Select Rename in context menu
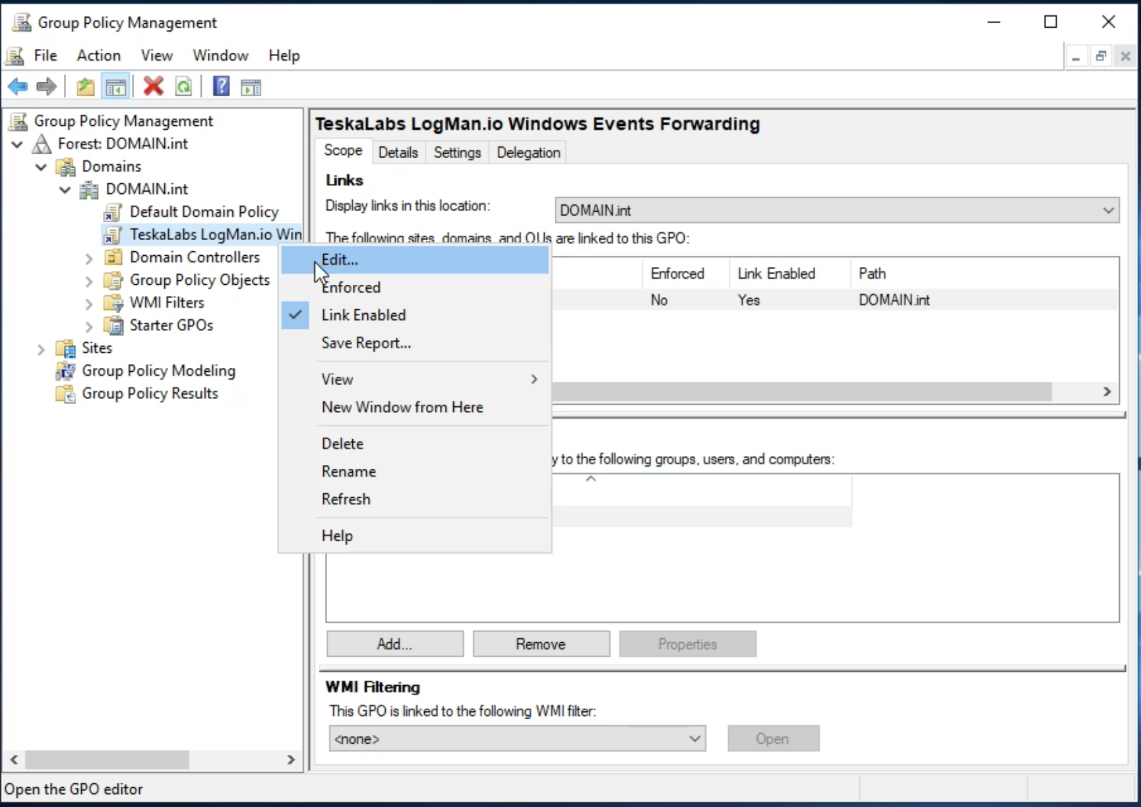1141x807 pixels. click(x=415, y=471)
